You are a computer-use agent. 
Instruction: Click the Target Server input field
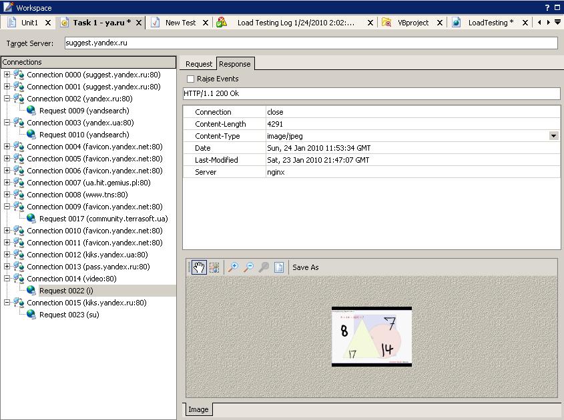310,43
